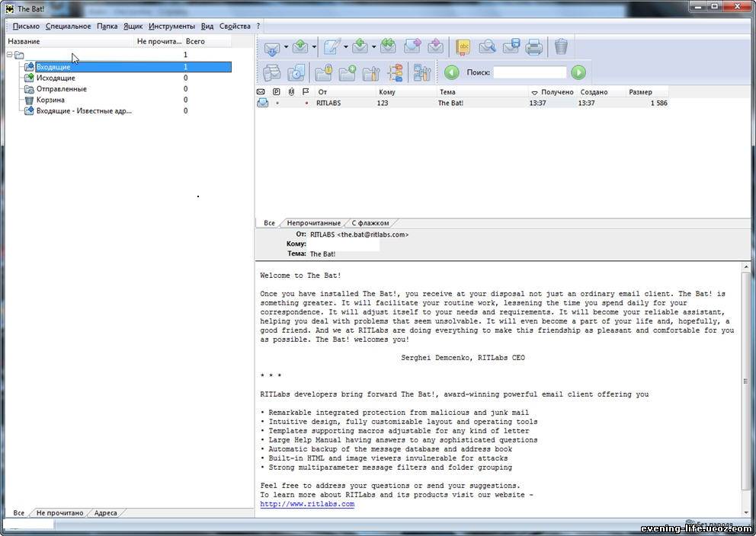
Task: Create new folder with plus icon
Action: (x=348, y=73)
